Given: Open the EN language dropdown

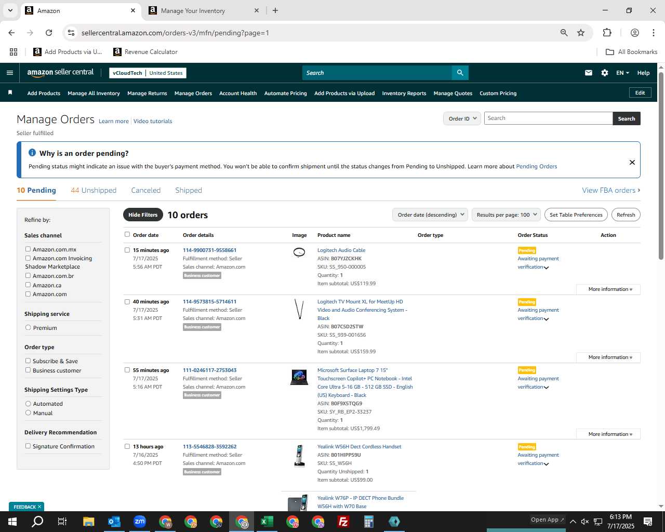Looking at the screenshot, I should (x=622, y=73).
